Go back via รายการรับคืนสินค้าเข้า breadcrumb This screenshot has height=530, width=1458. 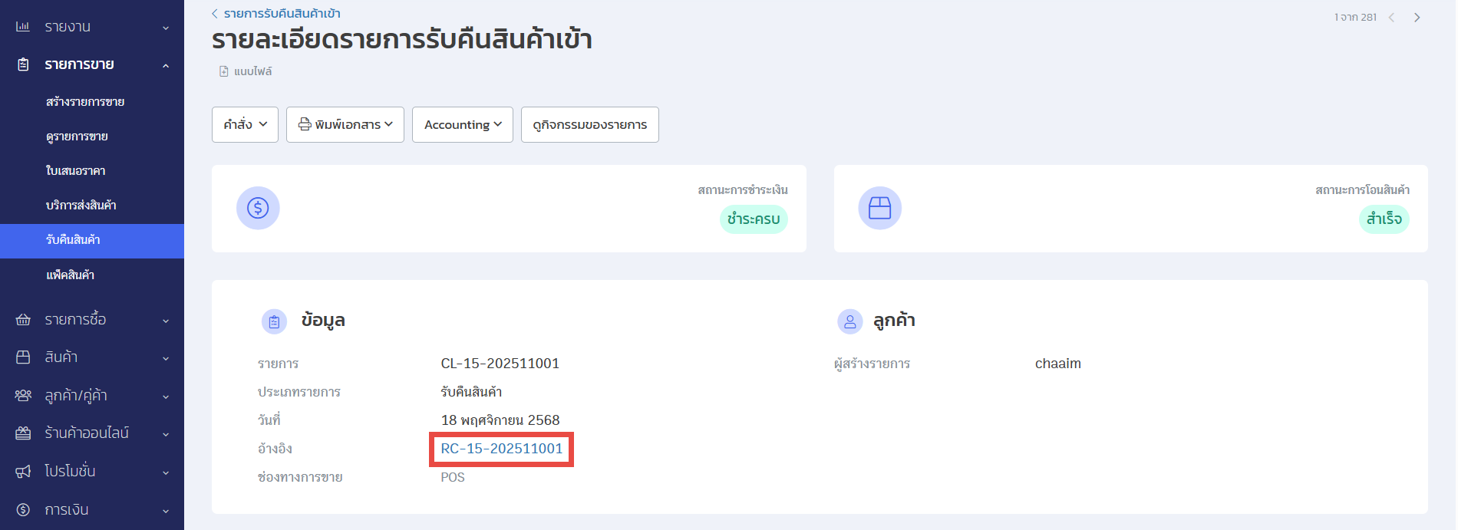coord(281,14)
